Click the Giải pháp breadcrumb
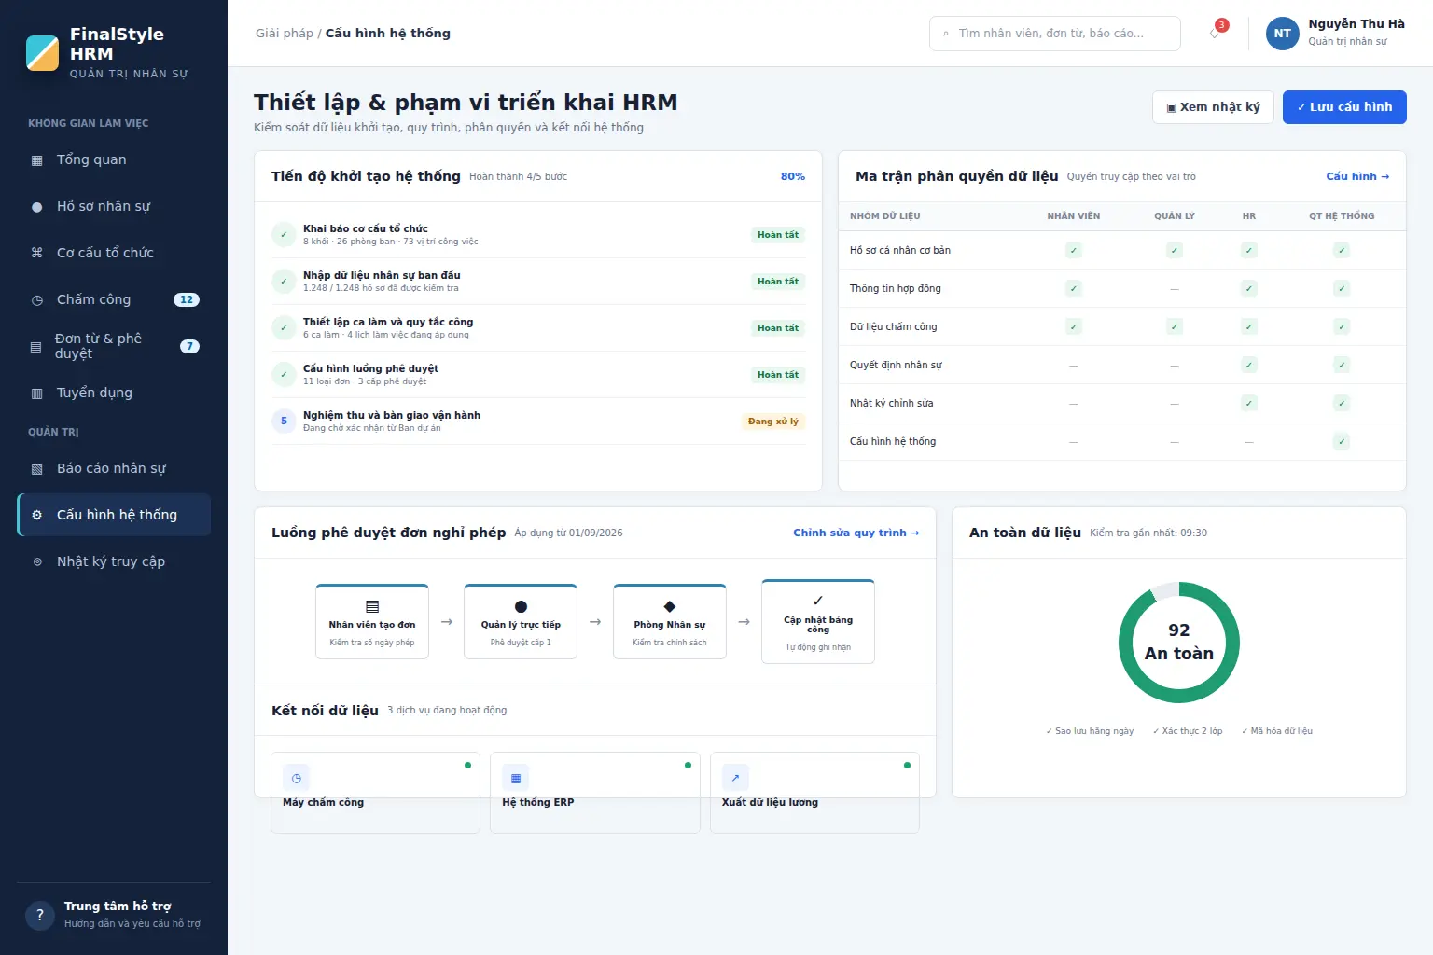Image resolution: width=1433 pixels, height=955 pixels. click(x=285, y=33)
